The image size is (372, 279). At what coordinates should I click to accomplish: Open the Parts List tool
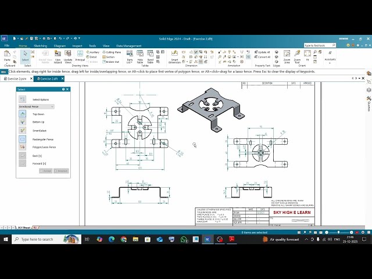click(x=130, y=56)
